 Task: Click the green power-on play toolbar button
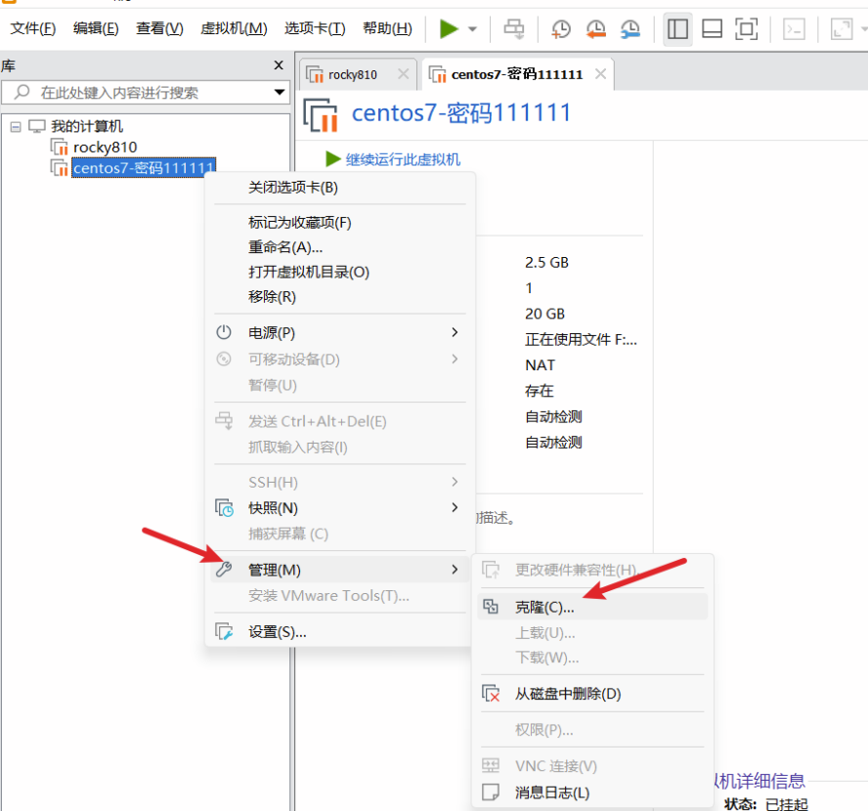(x=449, y=28)
